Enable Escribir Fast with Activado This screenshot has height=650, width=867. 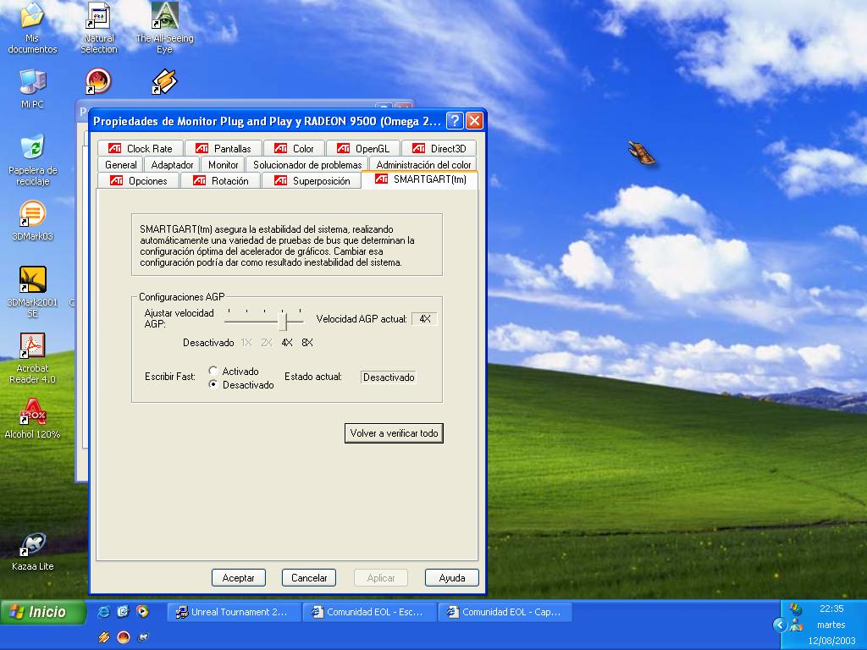tap(213, 371)
